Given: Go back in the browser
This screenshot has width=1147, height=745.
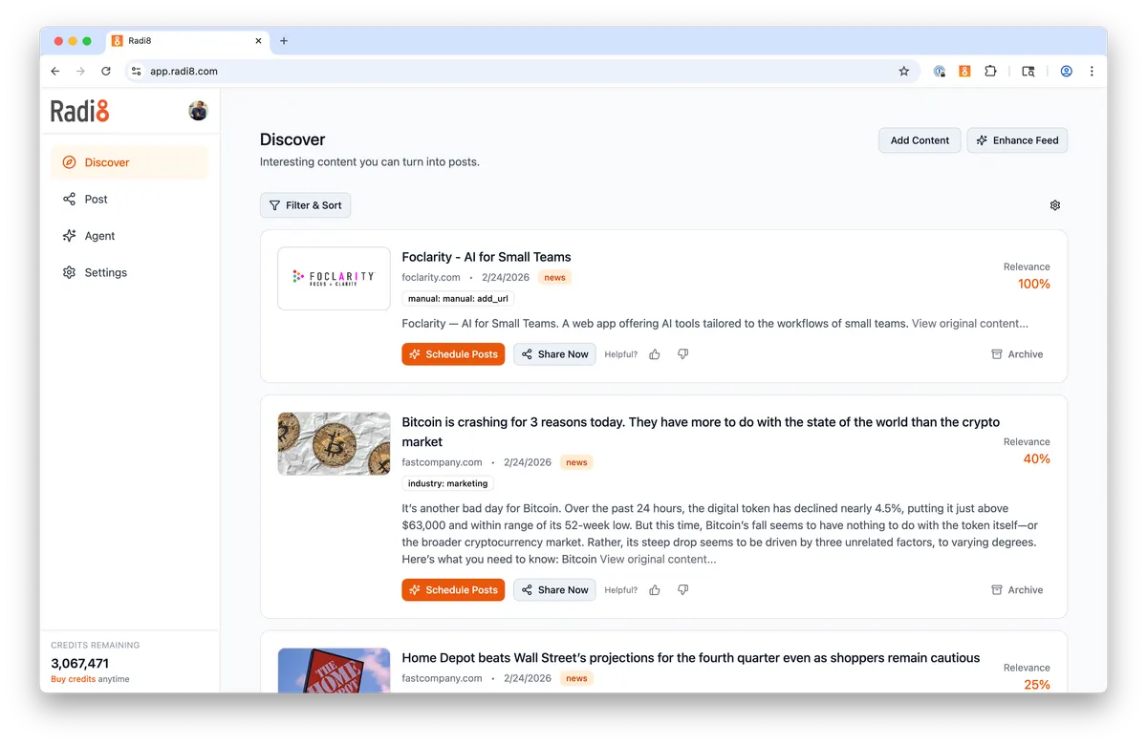Looking at the screenshot, I should [x=55, y=72].
